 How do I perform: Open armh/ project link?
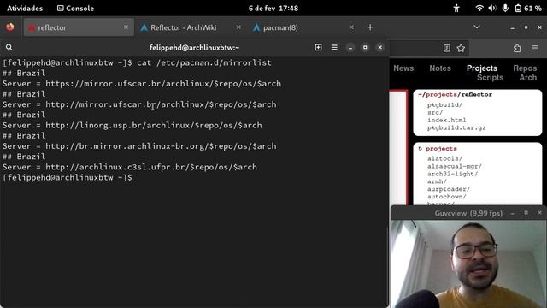pyautogui.click(x=437, y=181)
